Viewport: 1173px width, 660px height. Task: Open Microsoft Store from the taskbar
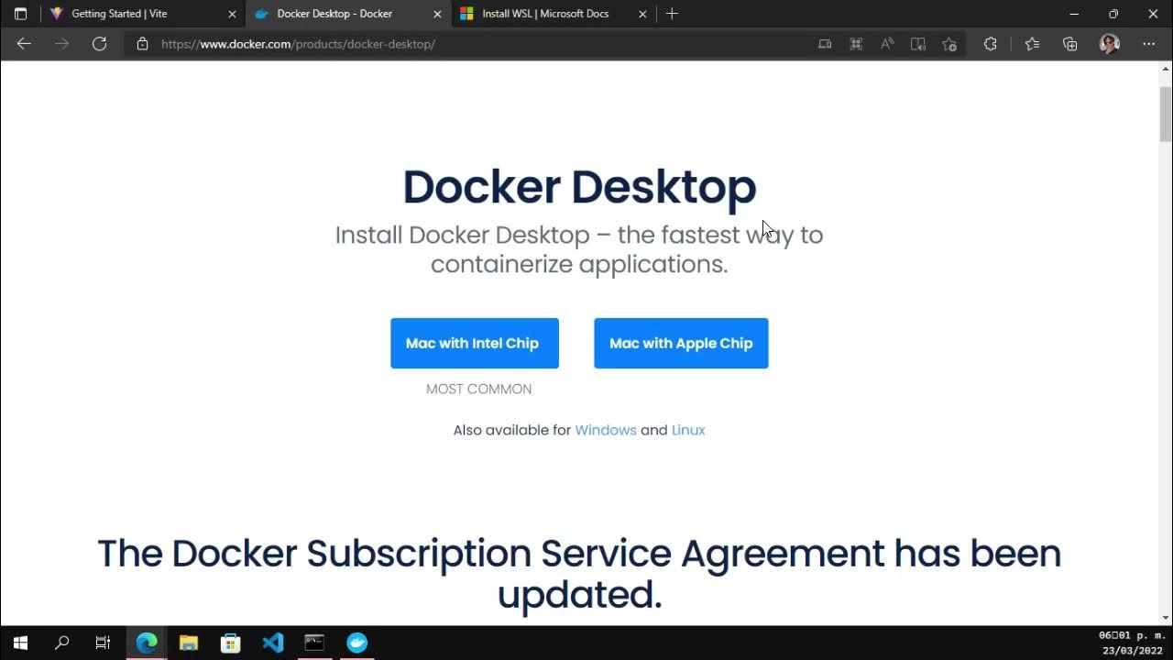(x=231, y=643)
